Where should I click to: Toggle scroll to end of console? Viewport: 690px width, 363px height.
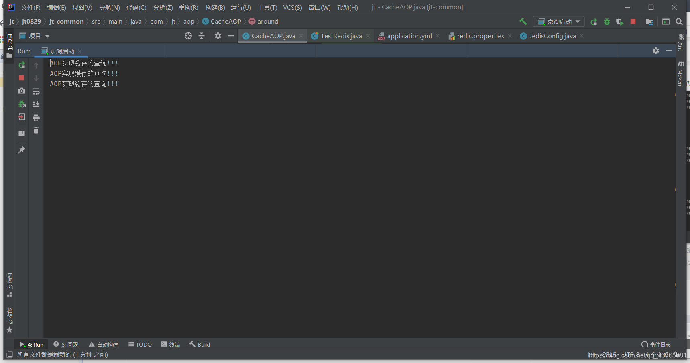36,104
